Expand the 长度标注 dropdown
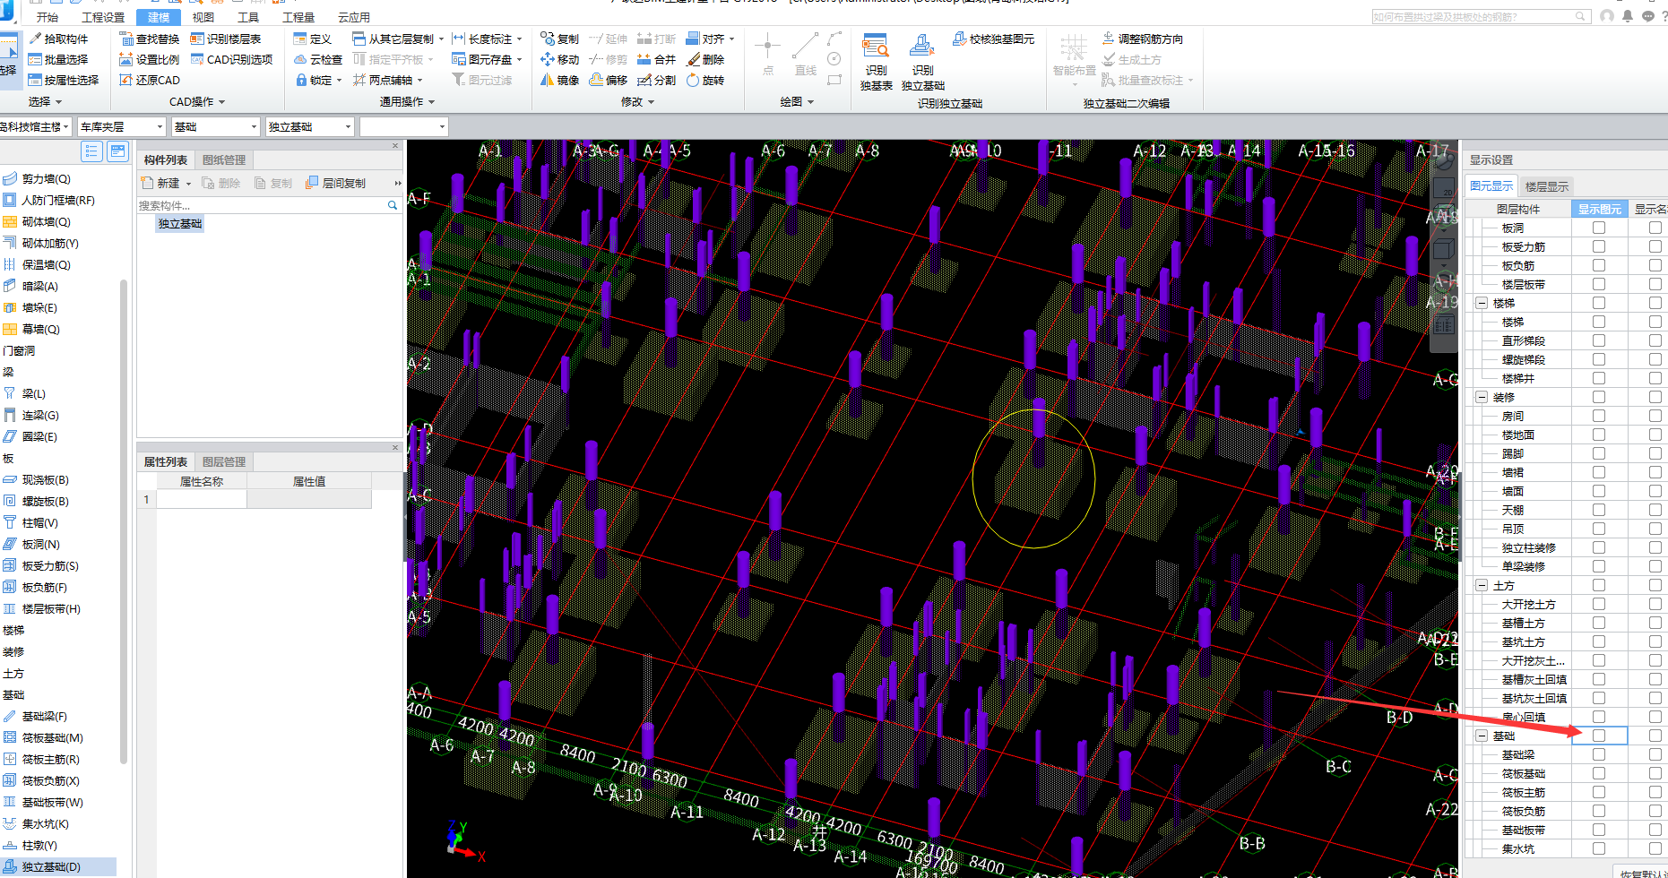 click(x=520, y=39)
